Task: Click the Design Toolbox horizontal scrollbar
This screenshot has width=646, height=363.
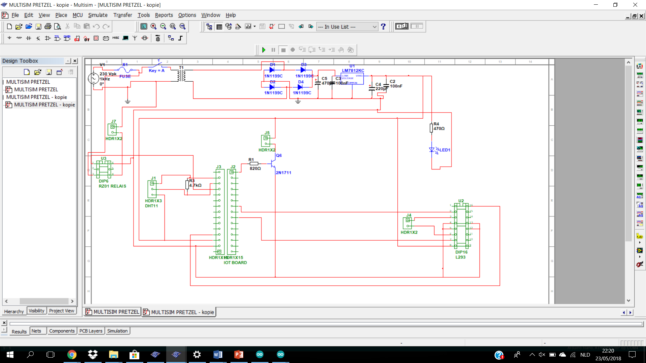Action: [x=39, y=301]
